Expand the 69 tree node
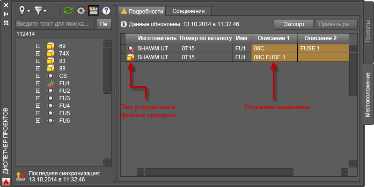The width and height of the screenshot is (374, 187). click(38, 46)
